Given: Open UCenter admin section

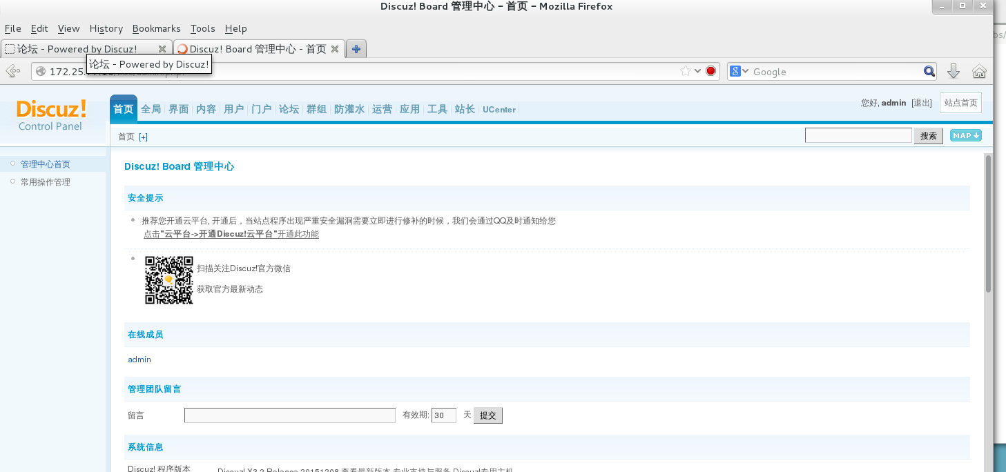Looking at the screenshot, I should click(x=499, y=109).
